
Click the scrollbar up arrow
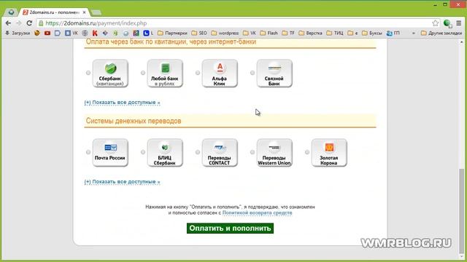461,42
